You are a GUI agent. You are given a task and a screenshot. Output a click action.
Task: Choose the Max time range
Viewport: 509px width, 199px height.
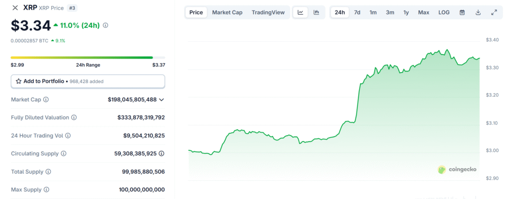pyautogui.click(x=424, y=12)
